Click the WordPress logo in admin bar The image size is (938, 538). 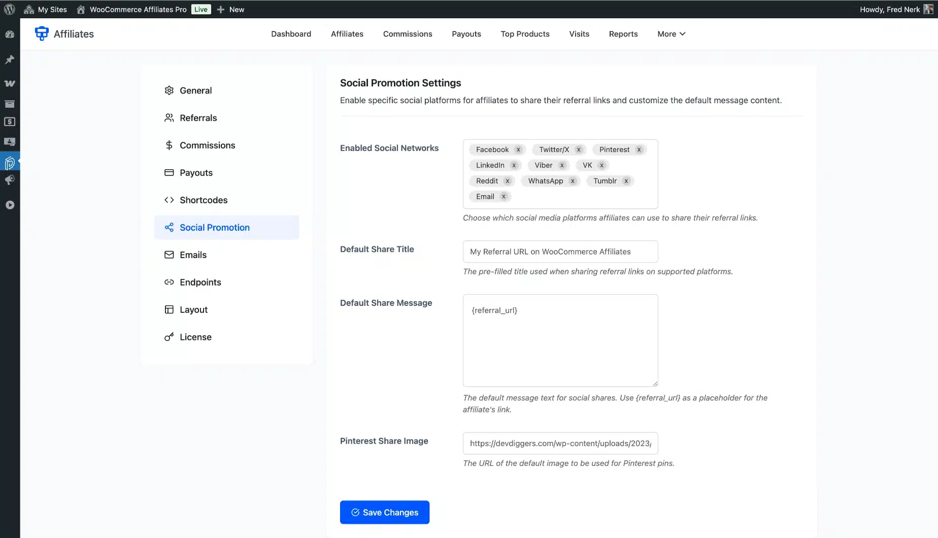(9, 9)
